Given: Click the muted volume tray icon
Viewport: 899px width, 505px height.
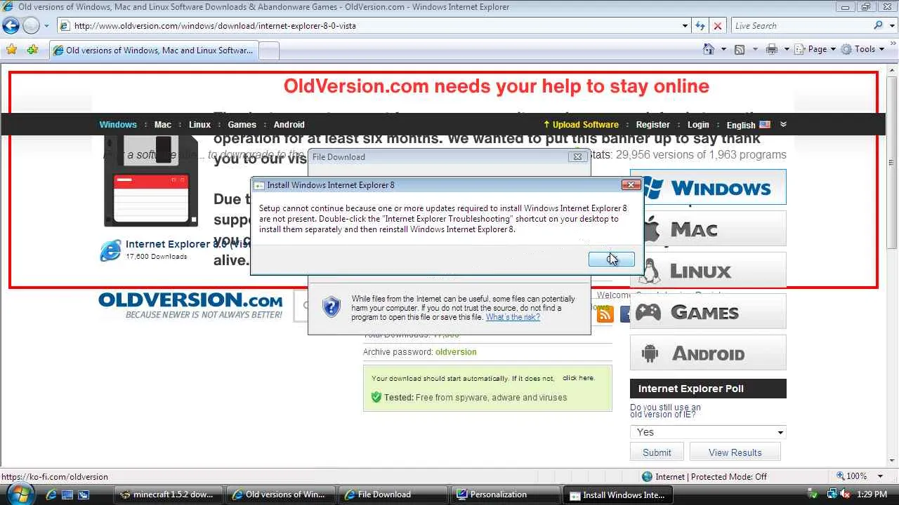Looking at the screenshot, I should pyautogui.click(x=844, y=494).
